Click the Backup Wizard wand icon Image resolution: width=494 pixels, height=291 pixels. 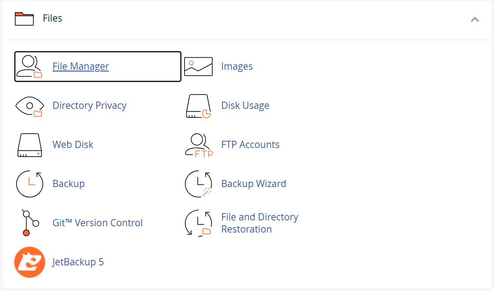click(198, 184)
